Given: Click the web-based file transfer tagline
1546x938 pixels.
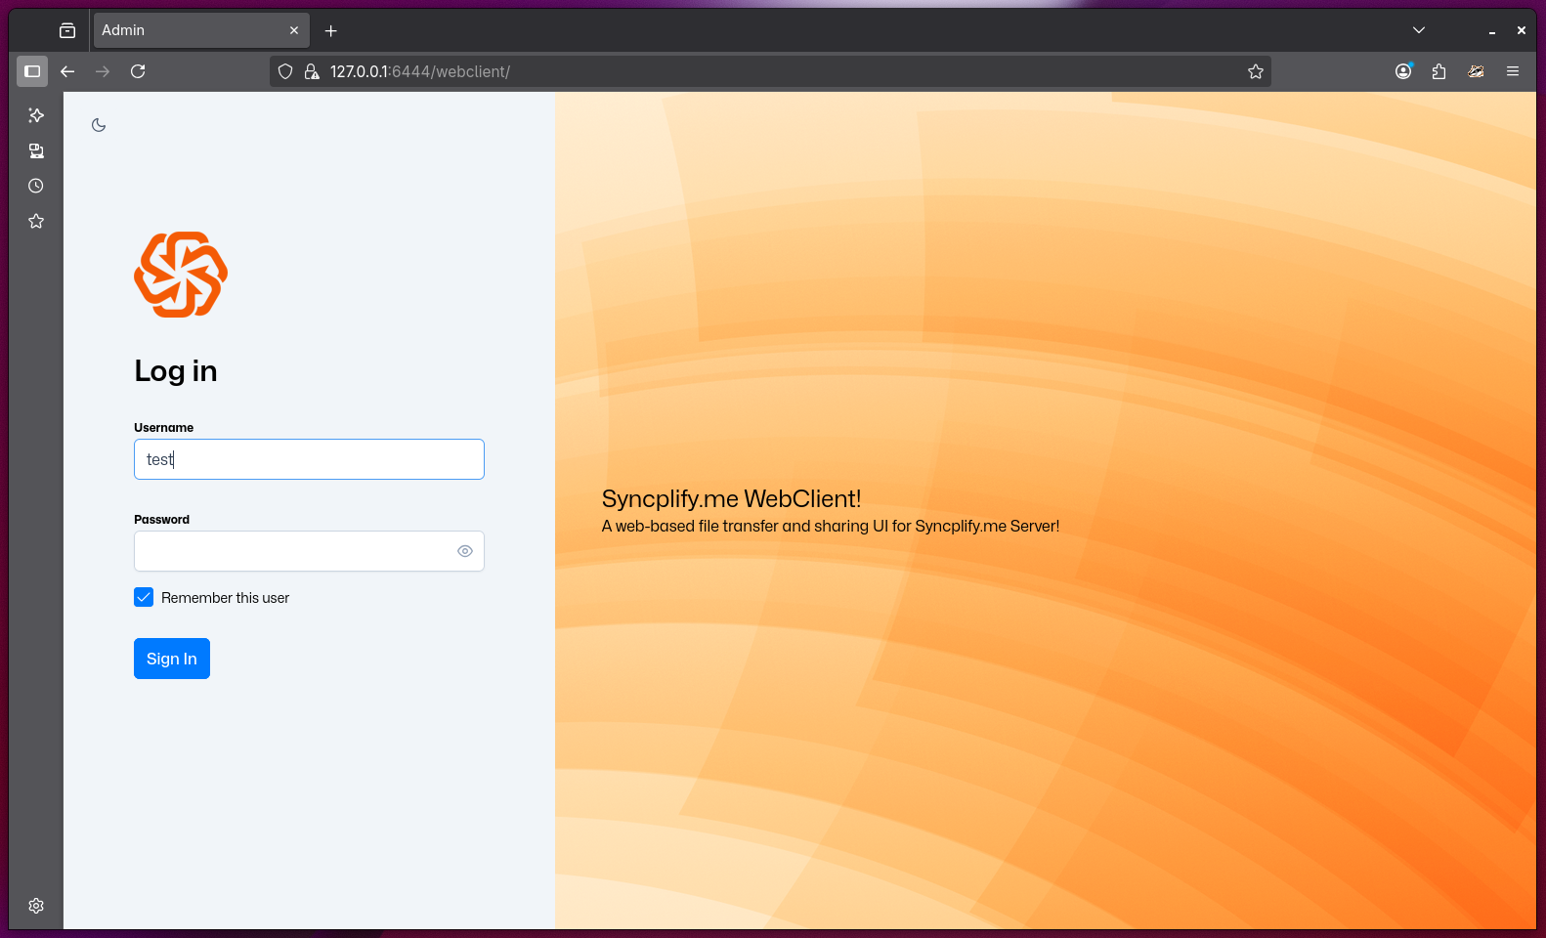Looking at the screenshot, I should (x=831, y=527).
